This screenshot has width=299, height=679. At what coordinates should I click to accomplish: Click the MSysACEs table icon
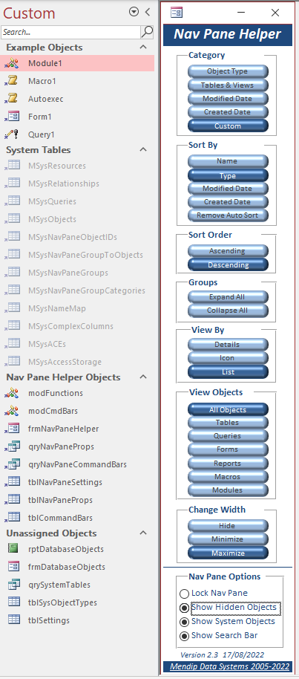point(12,344)
